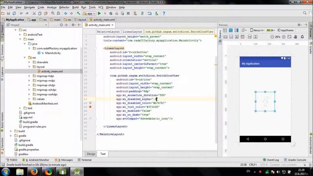Click the AppTheme button in Preview
313x176 pixels.
point(286,30)
